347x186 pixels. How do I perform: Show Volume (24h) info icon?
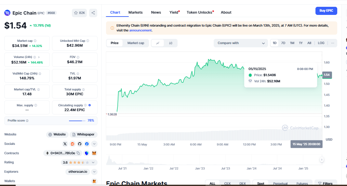pos(34,57)
